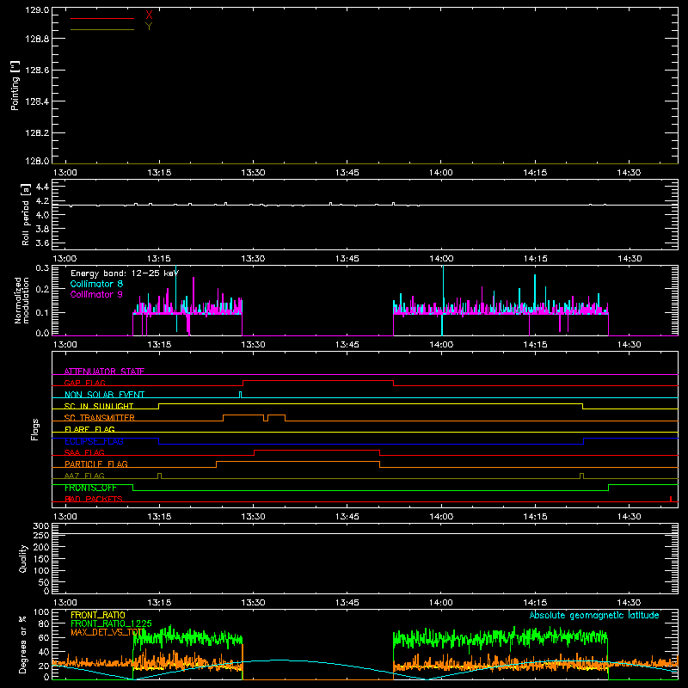Click '14:00' under the Roll period panel
This screenshot has height=688, width=688.
(x=441, y=259)
